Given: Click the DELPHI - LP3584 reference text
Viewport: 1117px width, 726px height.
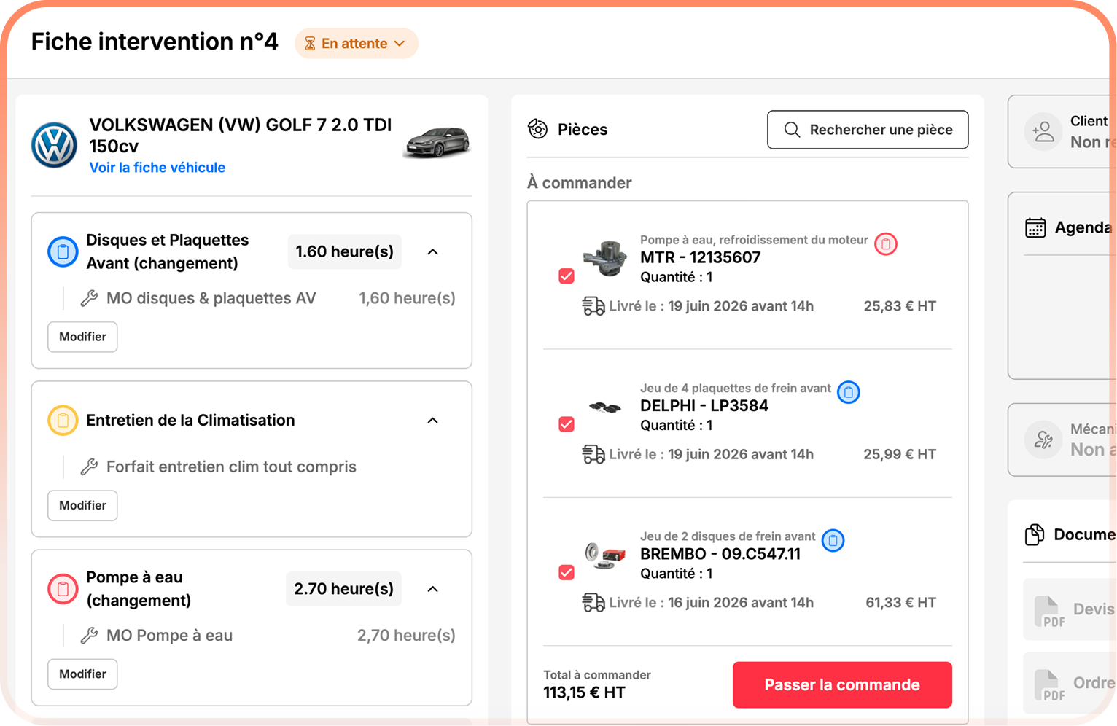Looking at the screenshot, I should [x=704, y=406].
